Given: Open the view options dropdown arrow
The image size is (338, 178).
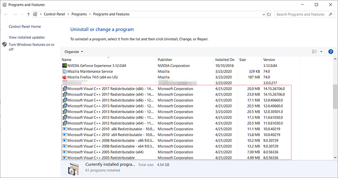Looking at the screenshot, I should (x=321, y=51).
